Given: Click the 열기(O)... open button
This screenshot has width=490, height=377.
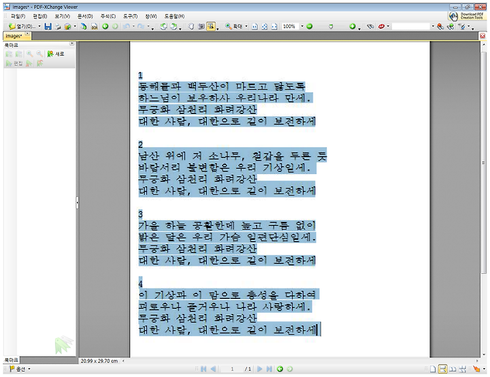Looking at the screenshot, I should click(22, 26).
